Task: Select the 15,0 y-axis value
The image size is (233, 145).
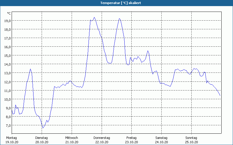Action: (8, 56)
